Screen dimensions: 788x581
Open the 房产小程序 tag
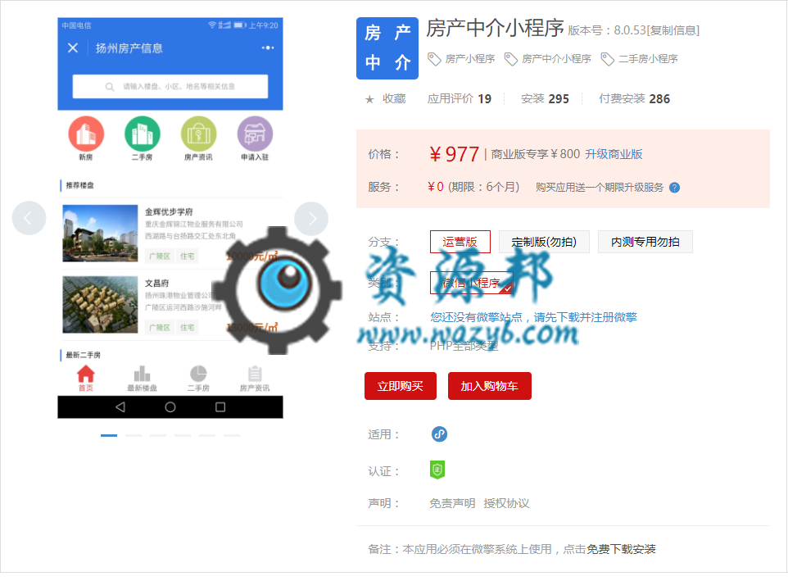click(x=470, y=59)
